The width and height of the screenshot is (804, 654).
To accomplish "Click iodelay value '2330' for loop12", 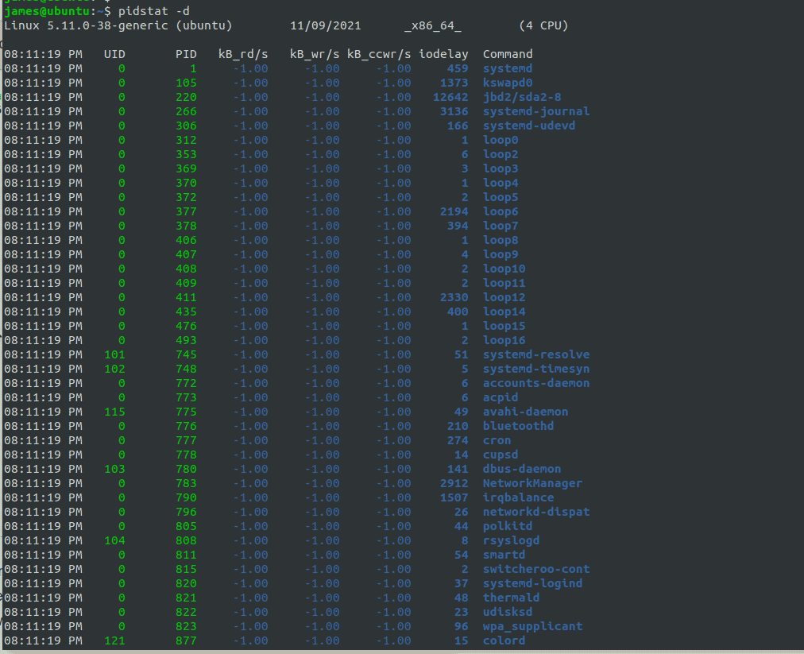I will [454, 297].
